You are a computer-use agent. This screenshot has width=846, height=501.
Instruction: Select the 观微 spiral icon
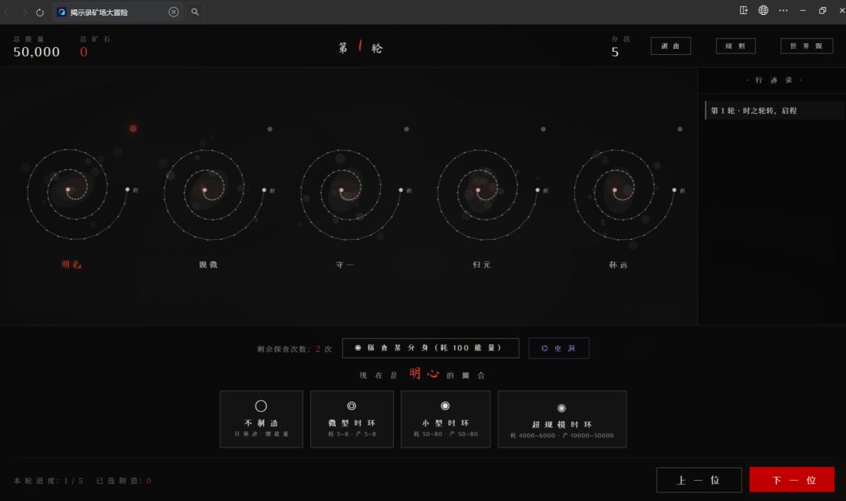(214, 194)
